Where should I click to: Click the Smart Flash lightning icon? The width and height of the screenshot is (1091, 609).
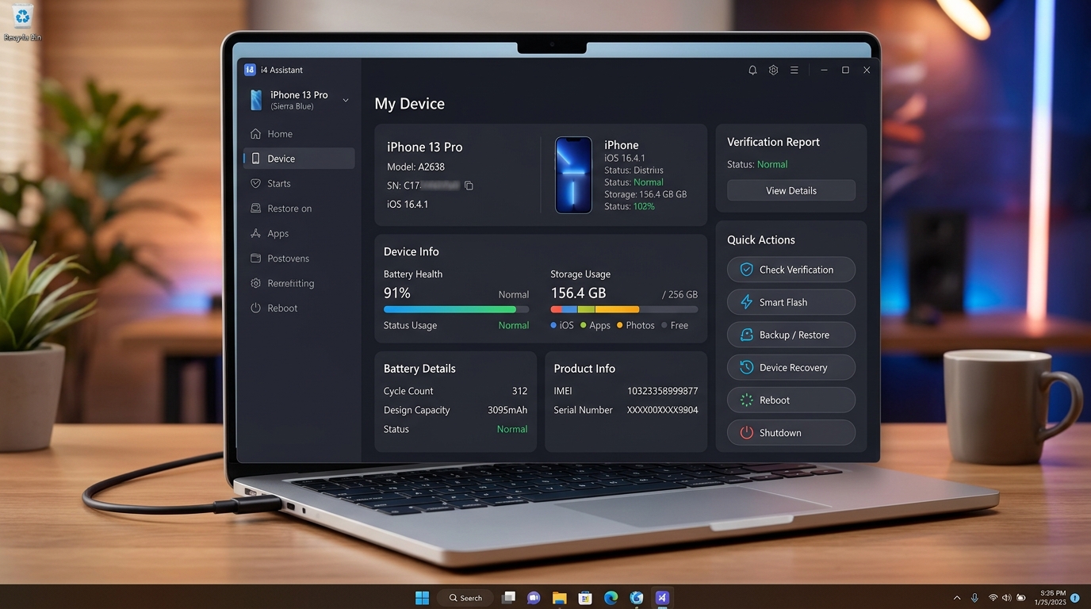point(746,302)
